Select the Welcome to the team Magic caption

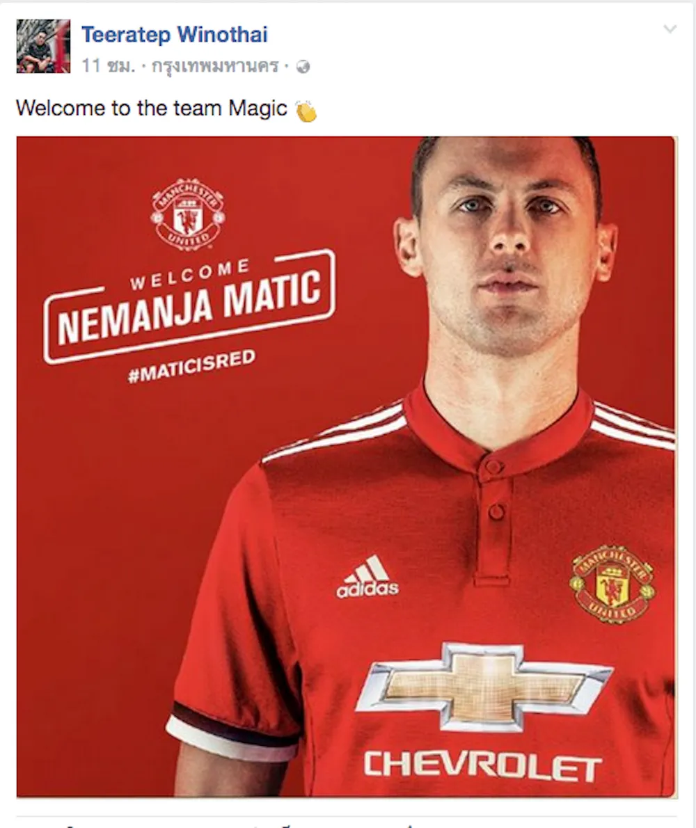pos(152,109)
